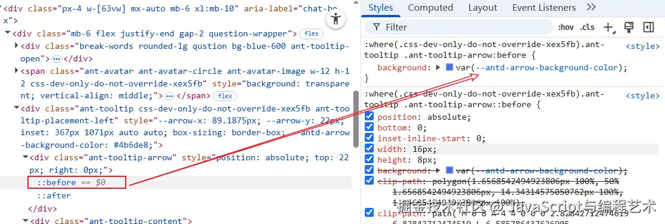Select the ::after pseudo-element node
Screen dimensions: 665x224
coord(54,195)
